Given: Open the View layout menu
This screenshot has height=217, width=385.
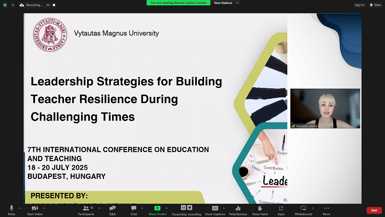Looking at the screenshot, I should 375,5.
